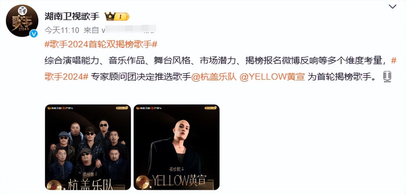This screenshot has height=194, width=406.
Task: Visit the @杭盖乐队 mention
Action: tap(213, 77)
